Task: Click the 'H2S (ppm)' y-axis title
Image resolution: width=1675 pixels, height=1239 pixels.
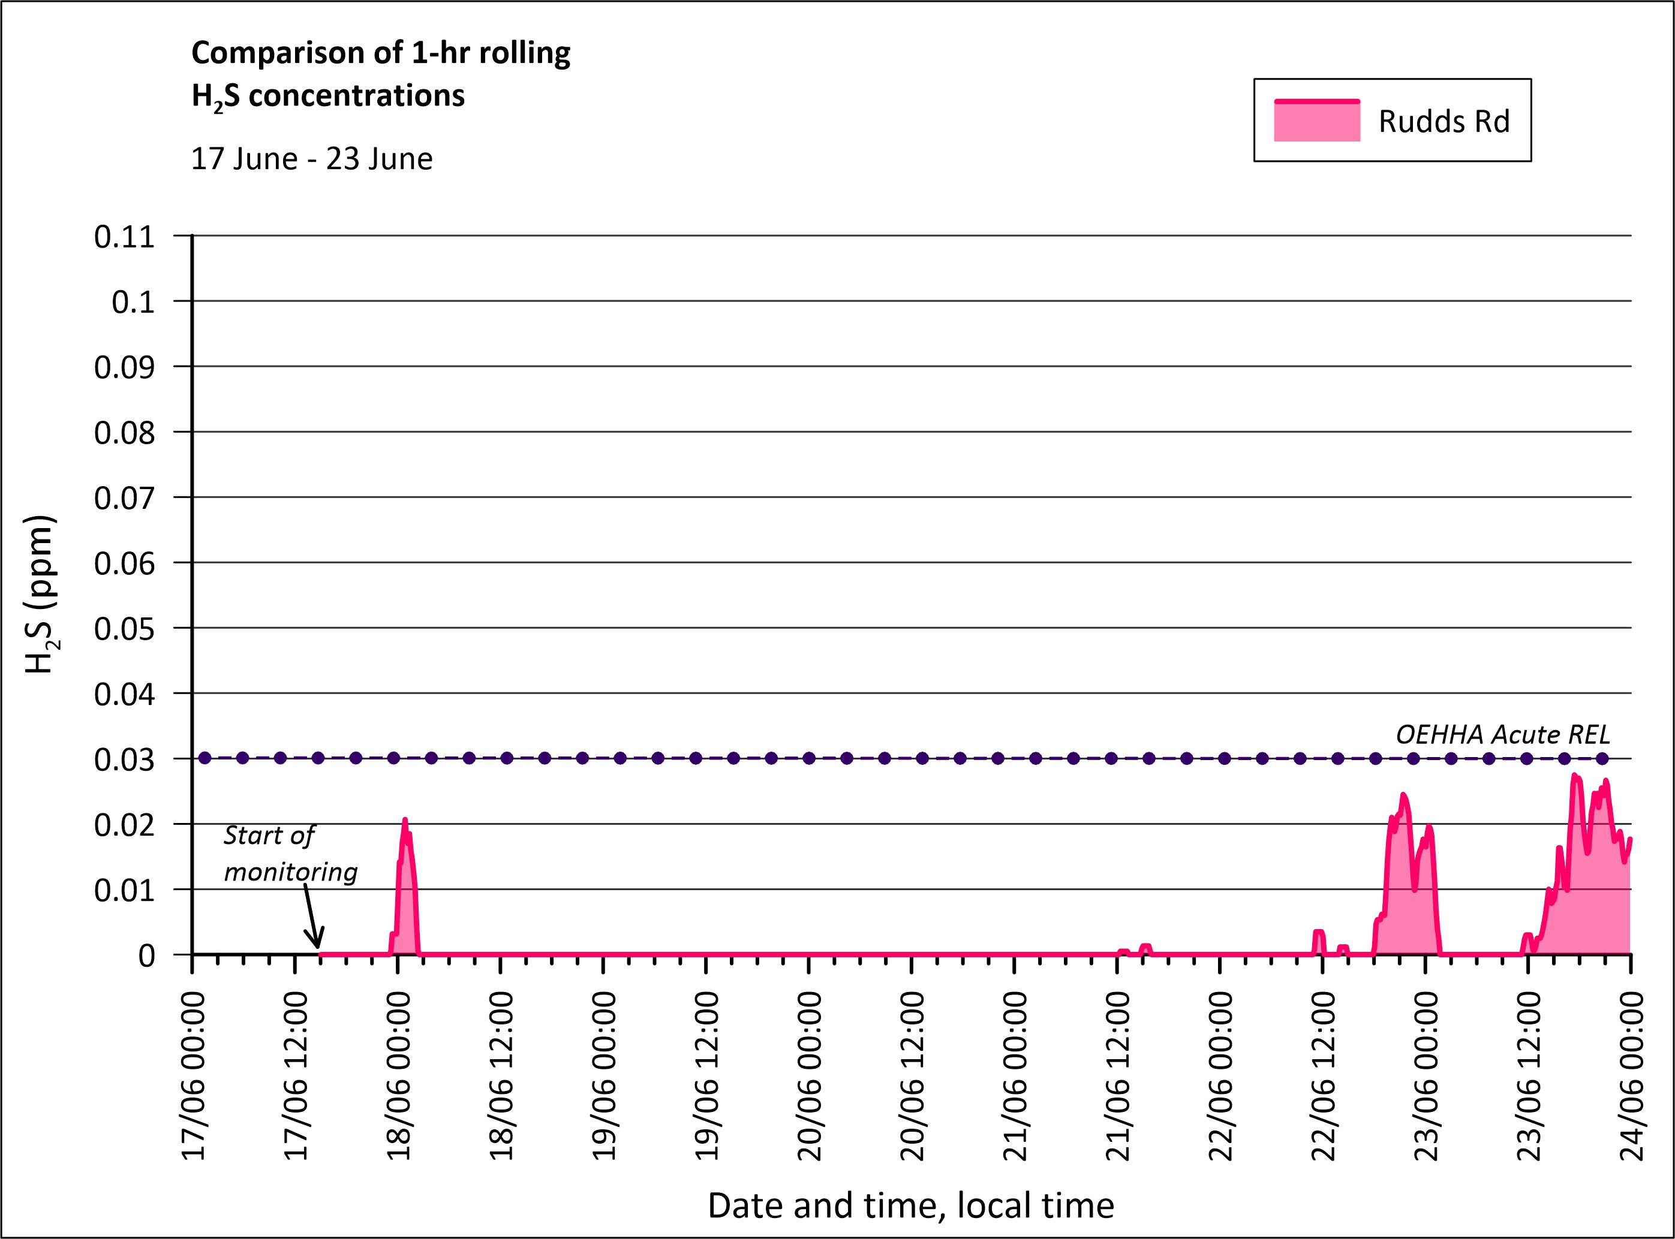Action: tap(41, 594)
